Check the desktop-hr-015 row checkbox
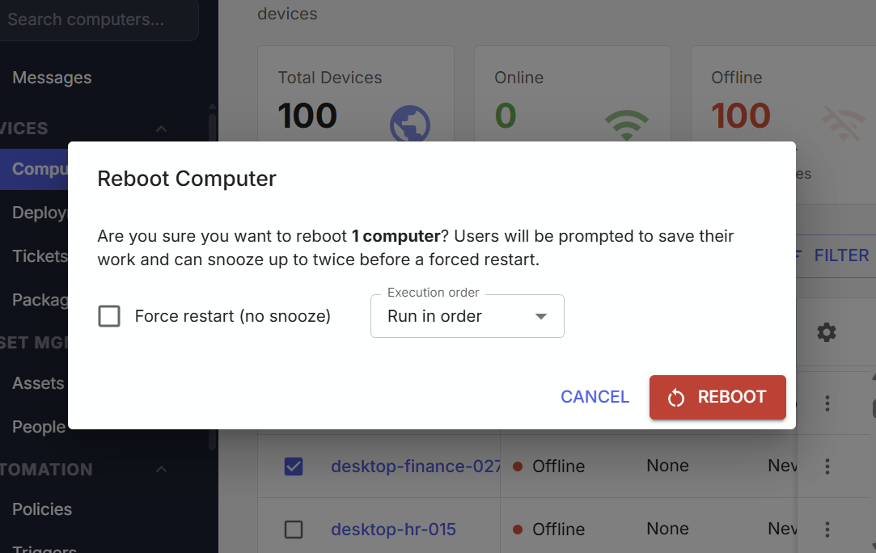 294,530
